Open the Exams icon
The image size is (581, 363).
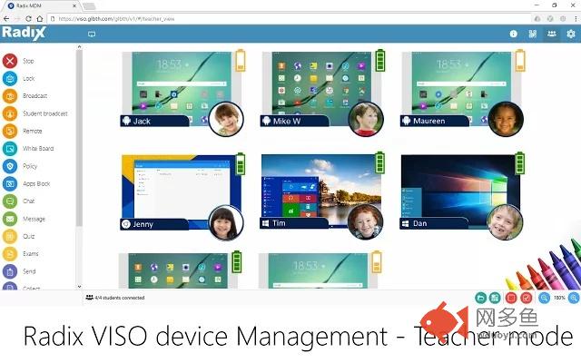[10, 254]
